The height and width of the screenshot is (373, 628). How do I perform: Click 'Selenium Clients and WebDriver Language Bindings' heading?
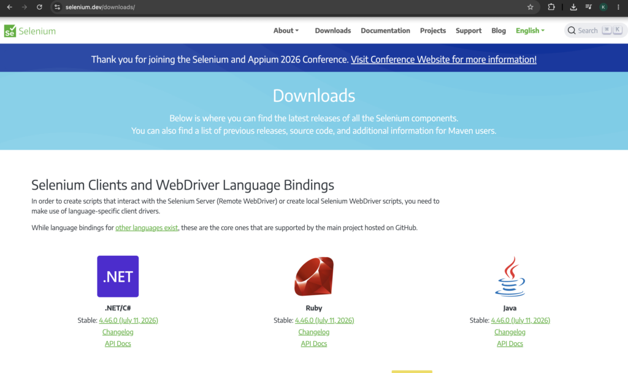tap(183, 185)
